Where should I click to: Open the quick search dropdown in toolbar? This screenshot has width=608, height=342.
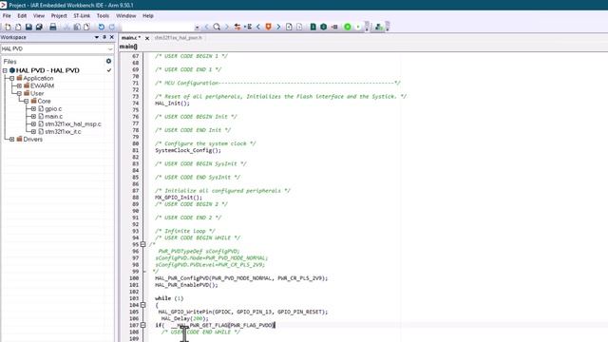pos(197,28)
